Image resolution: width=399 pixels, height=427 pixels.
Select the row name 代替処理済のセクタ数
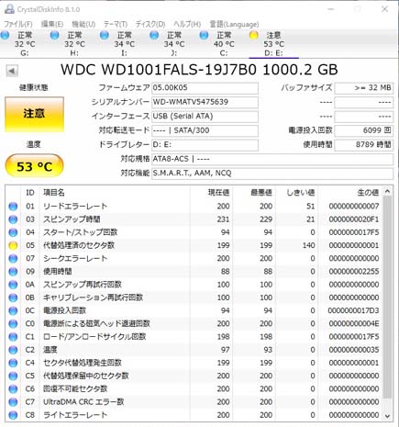click(x=79, y=245)
